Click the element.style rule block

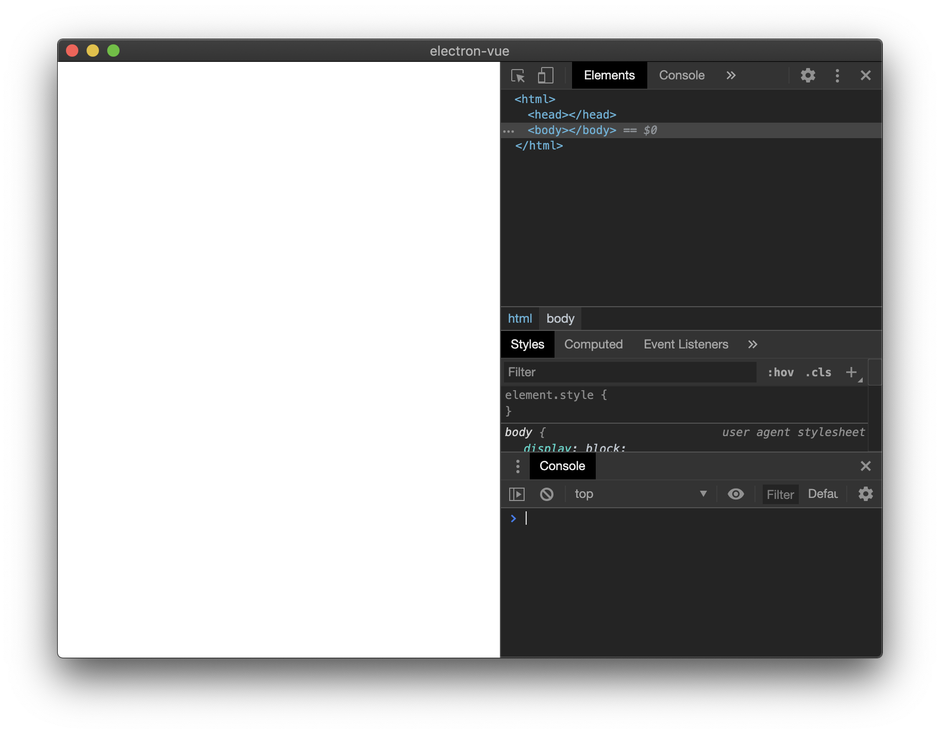(x=684, y=403)
